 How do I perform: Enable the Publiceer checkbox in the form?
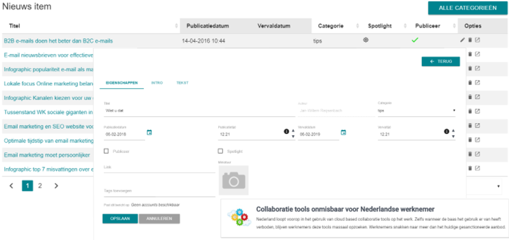[x=106, y=151]
